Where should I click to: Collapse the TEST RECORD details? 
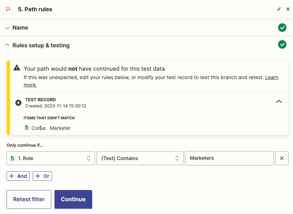coord(279,102)
